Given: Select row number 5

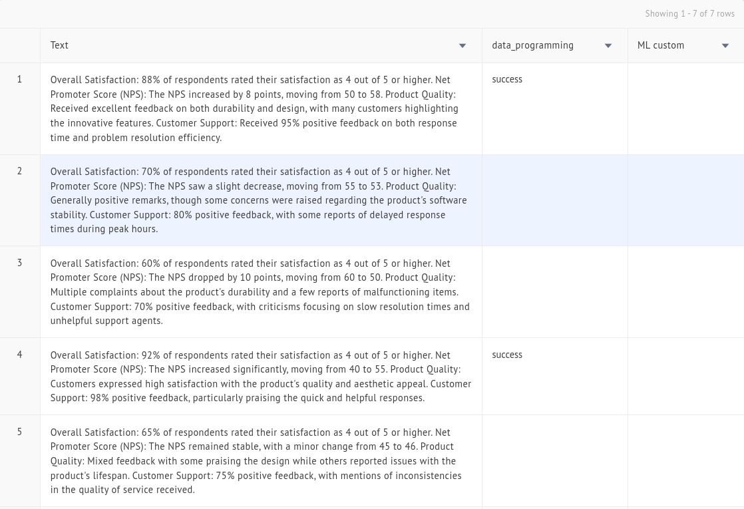Looking at the screenshot, I should click(x=19, y=432).
